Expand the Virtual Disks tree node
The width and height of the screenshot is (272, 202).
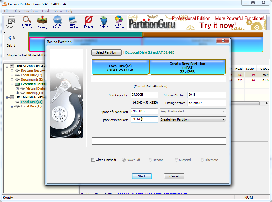point(17,88)
